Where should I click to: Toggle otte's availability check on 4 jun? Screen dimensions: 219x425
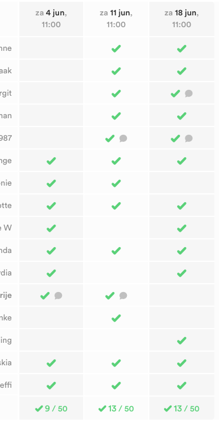click(x=51, y=206)
